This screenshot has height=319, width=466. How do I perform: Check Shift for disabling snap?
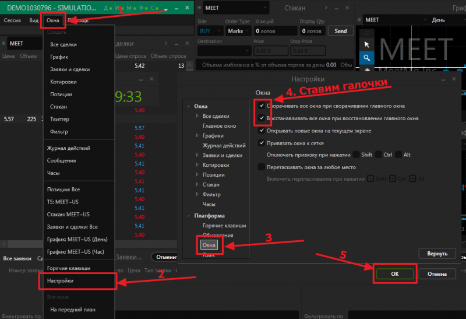coord(356,155)
